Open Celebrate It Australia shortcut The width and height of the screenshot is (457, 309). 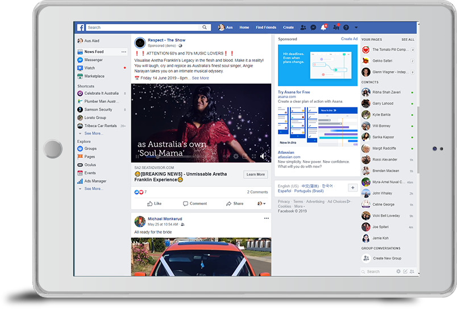pyautogui.click(x=98, y=94)
